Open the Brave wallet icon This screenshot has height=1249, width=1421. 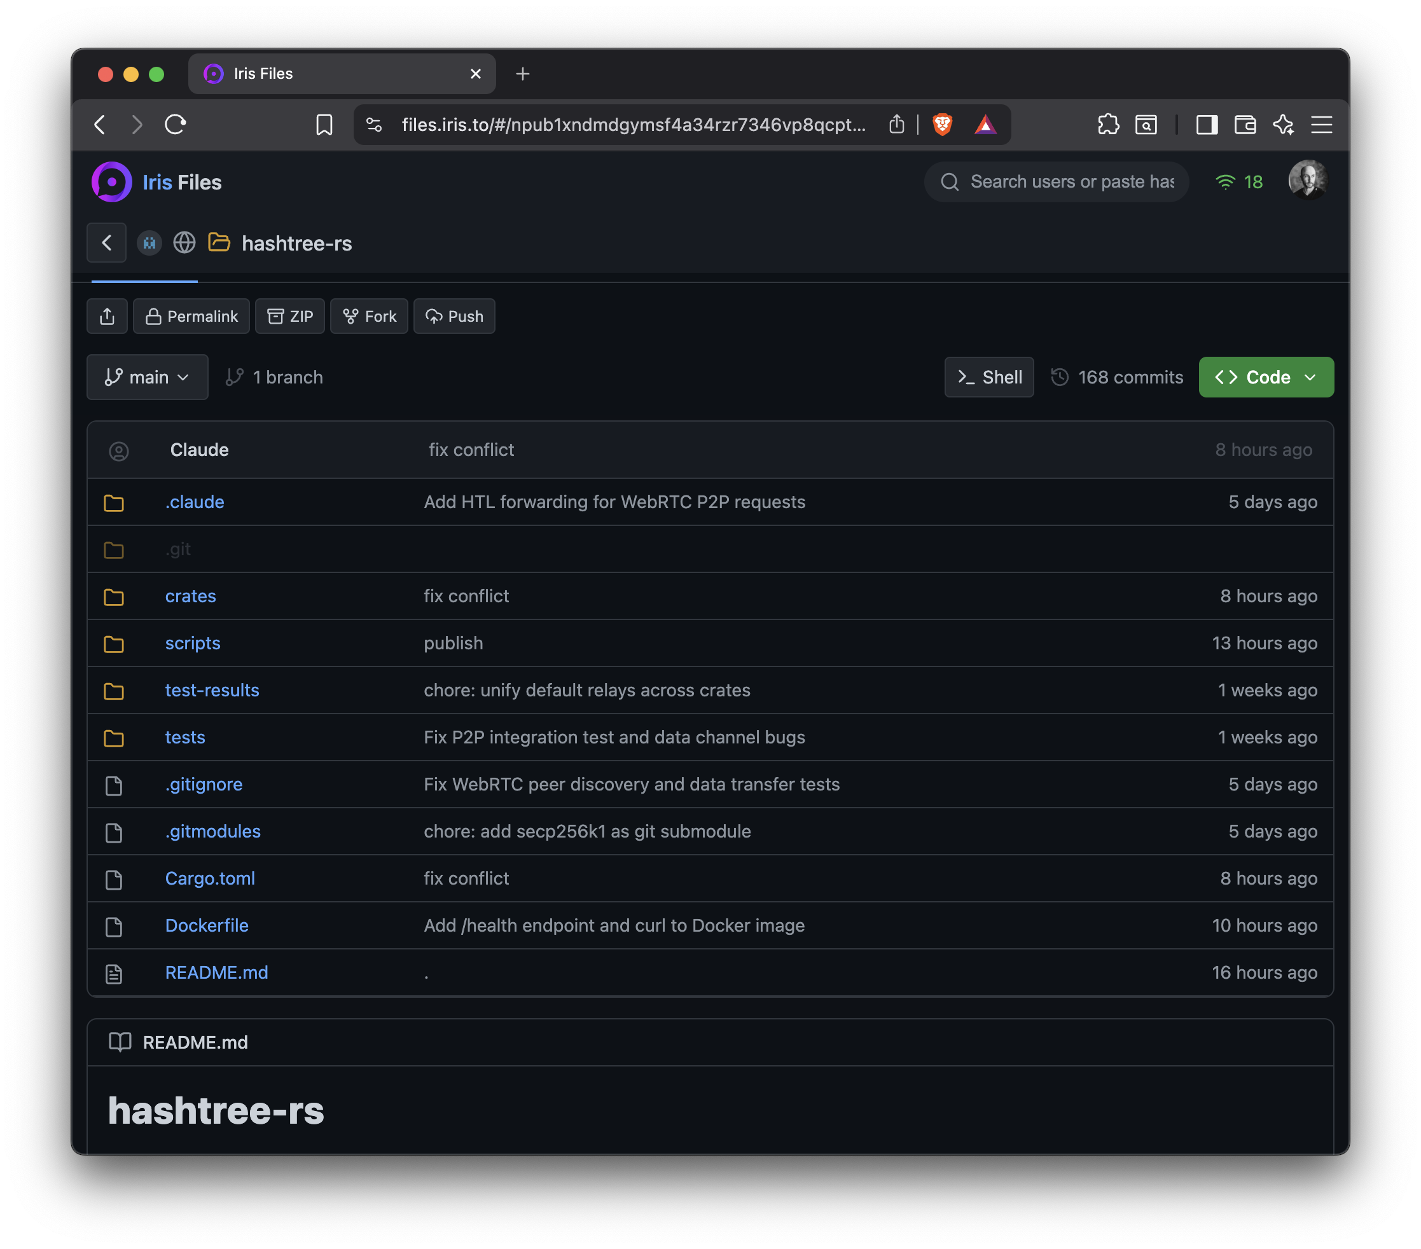pos(1244,125)
